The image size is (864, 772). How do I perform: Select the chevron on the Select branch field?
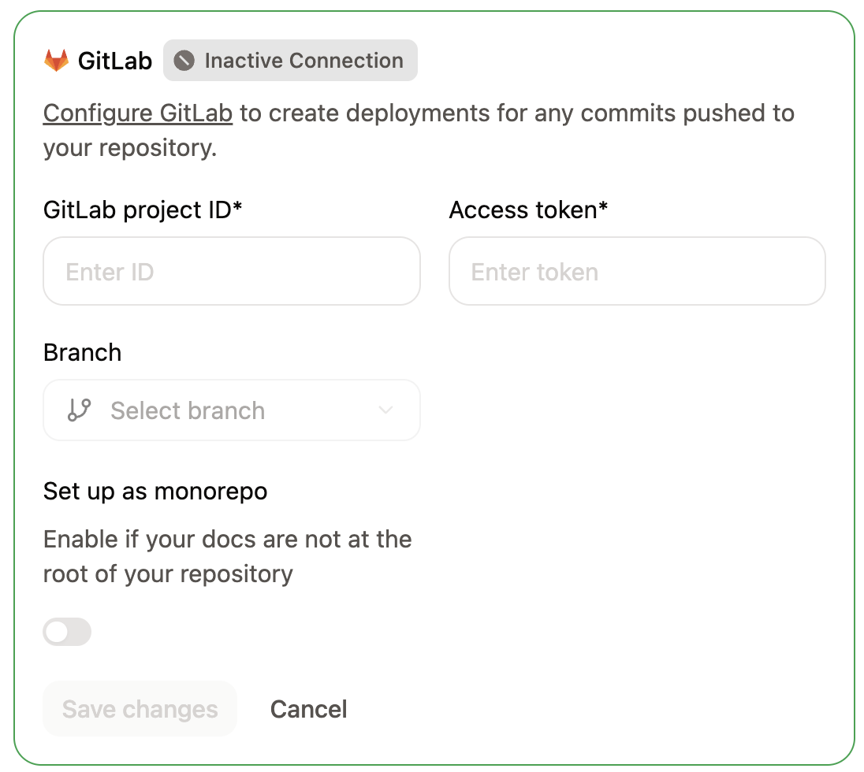tap(385, 410)
